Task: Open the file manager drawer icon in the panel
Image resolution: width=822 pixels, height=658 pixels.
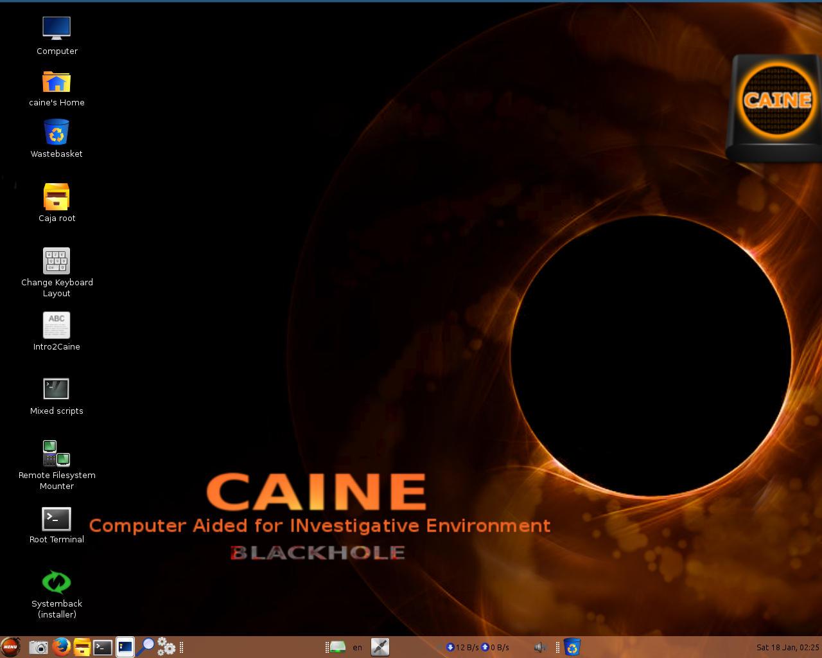Action: 82,647
